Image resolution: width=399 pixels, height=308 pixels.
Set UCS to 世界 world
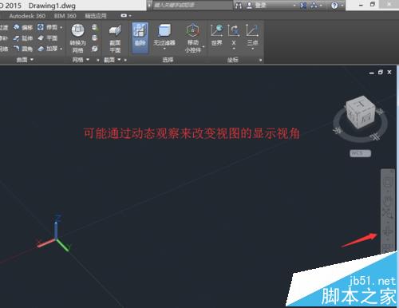click(x=217, y=35)
